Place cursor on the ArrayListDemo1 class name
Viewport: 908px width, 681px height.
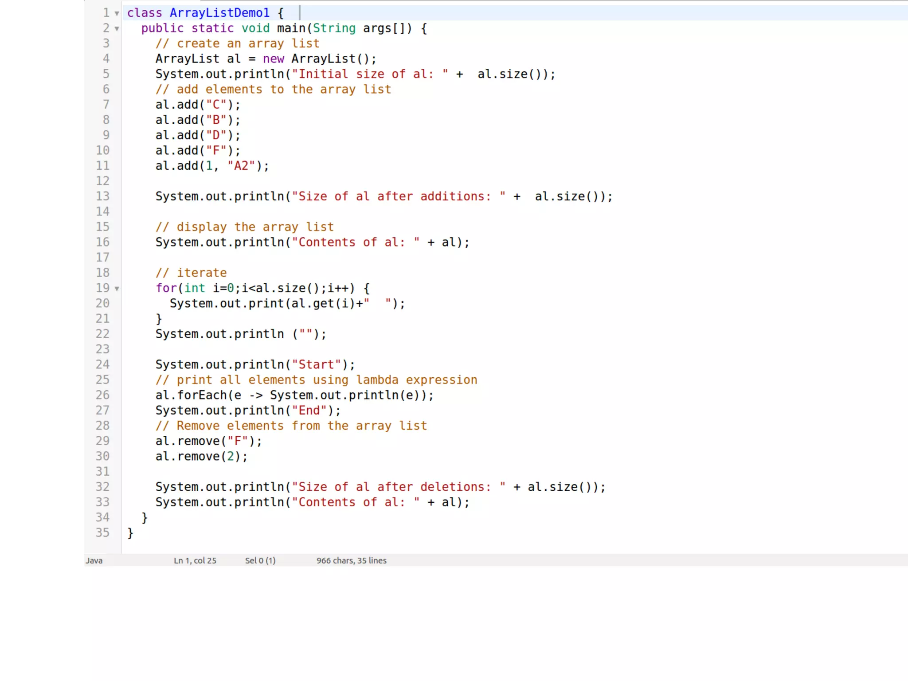pos(219,13)
